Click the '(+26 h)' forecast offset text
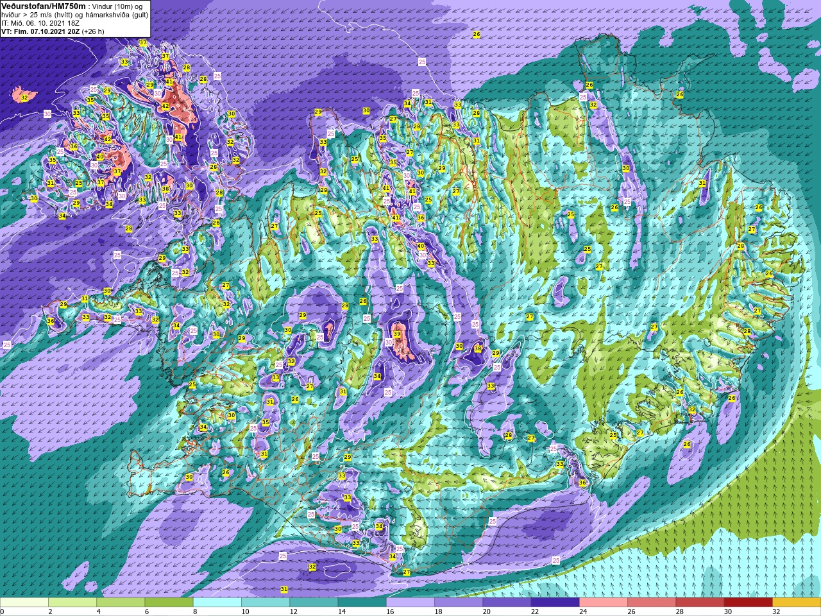 coord(93,31)
